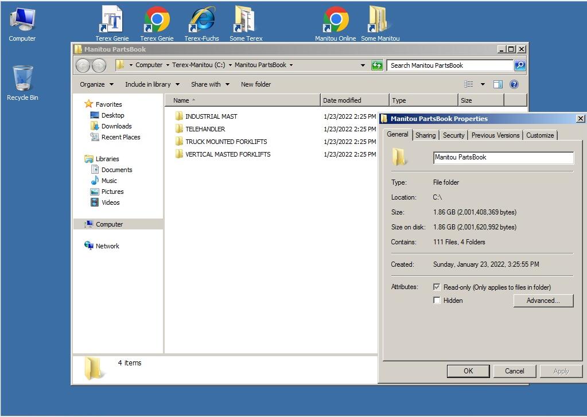Screen dimensions: 587x417
Task: Select Downloads under Favorites
Action: [116, 126]
